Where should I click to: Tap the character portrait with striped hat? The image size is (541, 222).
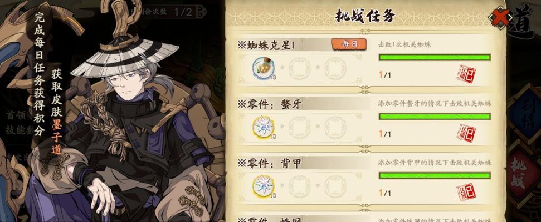coord(131,124)
